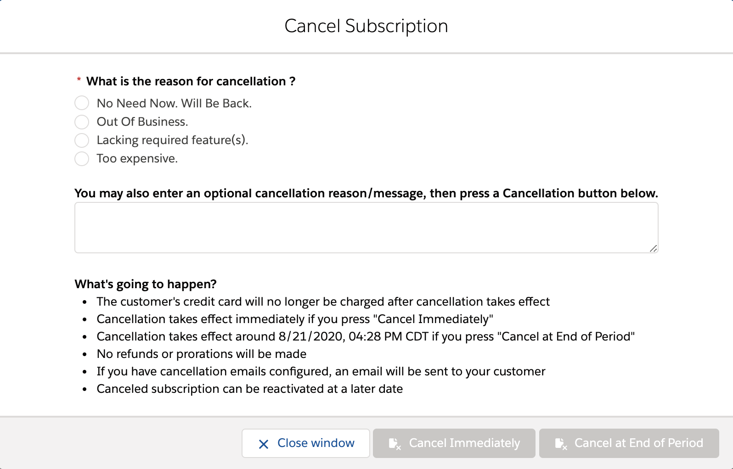Click the "Cancel Subscription" dialog title
Screen dimensions: 733x469
point(366,26)
